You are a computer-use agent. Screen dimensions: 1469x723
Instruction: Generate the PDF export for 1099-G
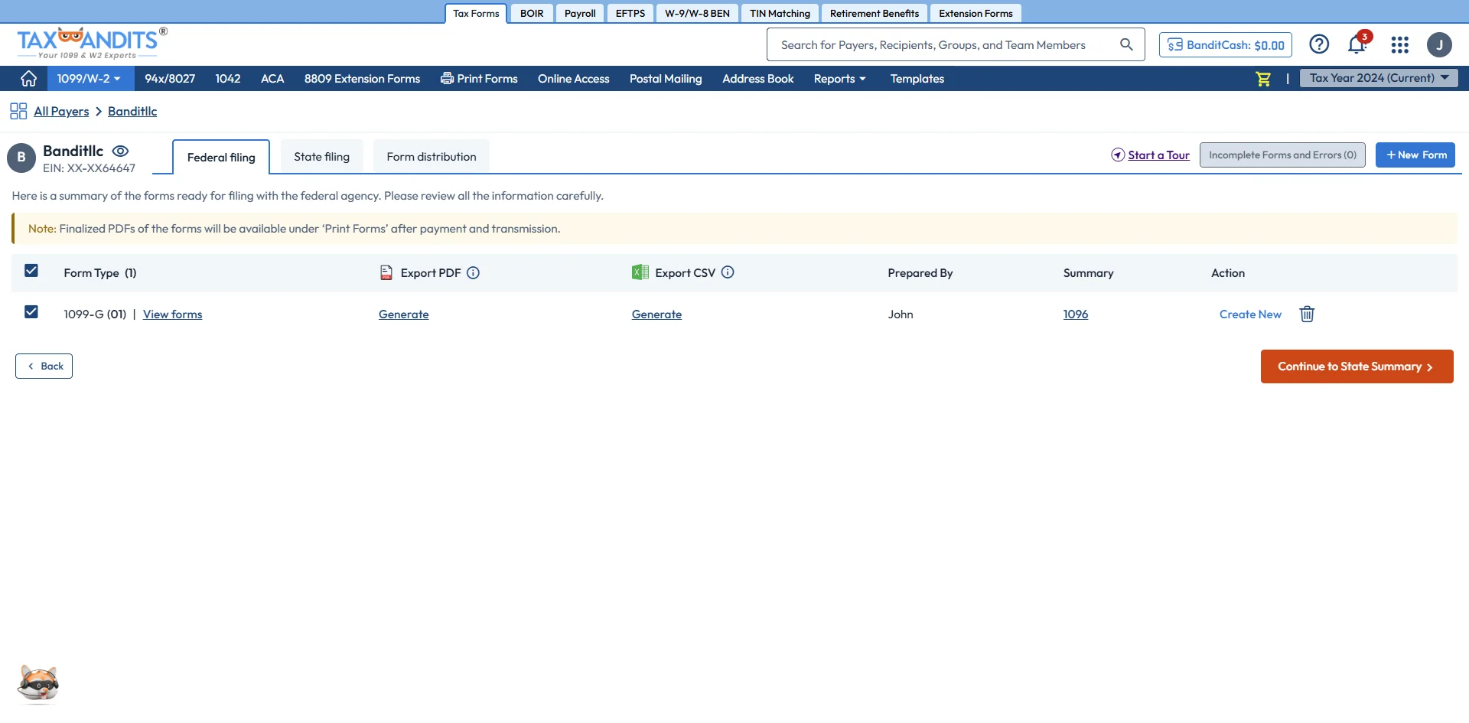coord(403,314)
